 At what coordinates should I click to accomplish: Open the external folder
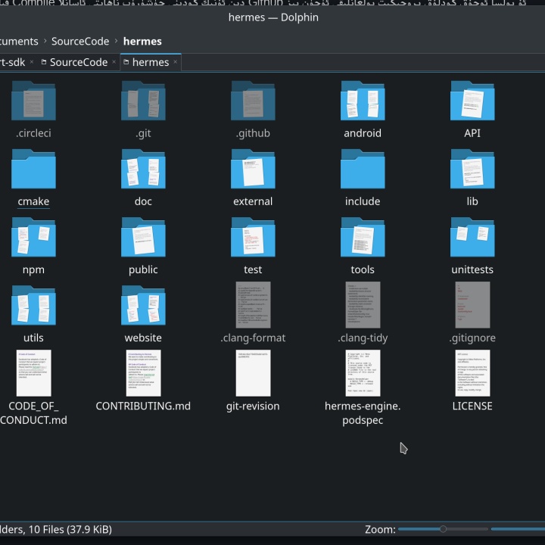(253, 169)
